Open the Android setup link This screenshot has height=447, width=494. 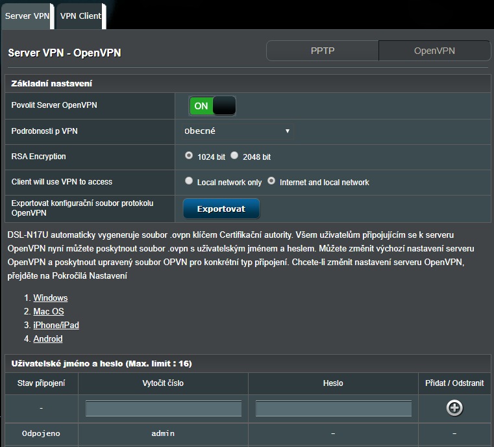[48, 338]
